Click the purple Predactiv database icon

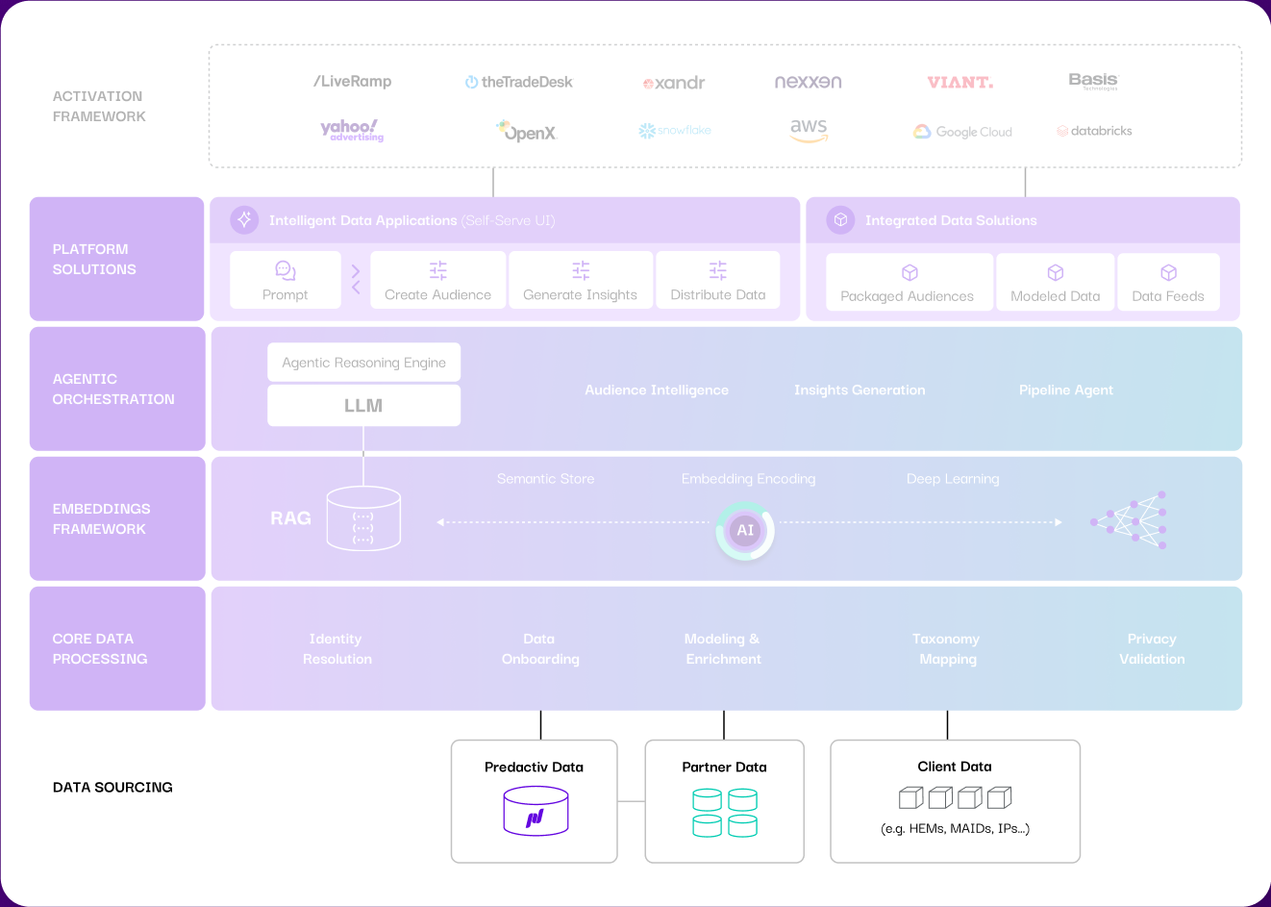coord(536,811)
